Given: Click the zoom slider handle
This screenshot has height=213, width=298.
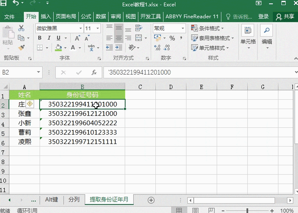Looking at the screenshot, I should pyautogui.click(x=247, y=210).
